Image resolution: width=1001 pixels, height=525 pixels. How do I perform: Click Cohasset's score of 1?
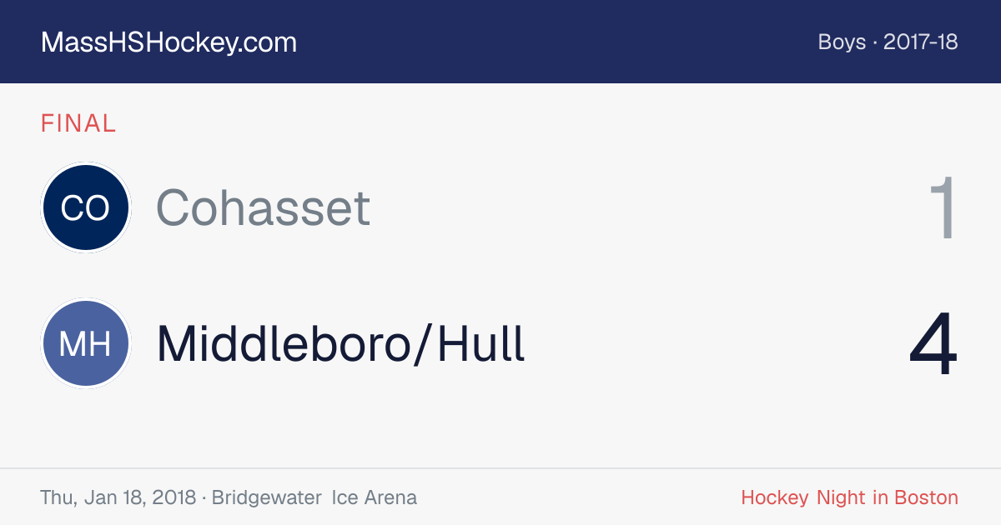(x=943, y=208)
